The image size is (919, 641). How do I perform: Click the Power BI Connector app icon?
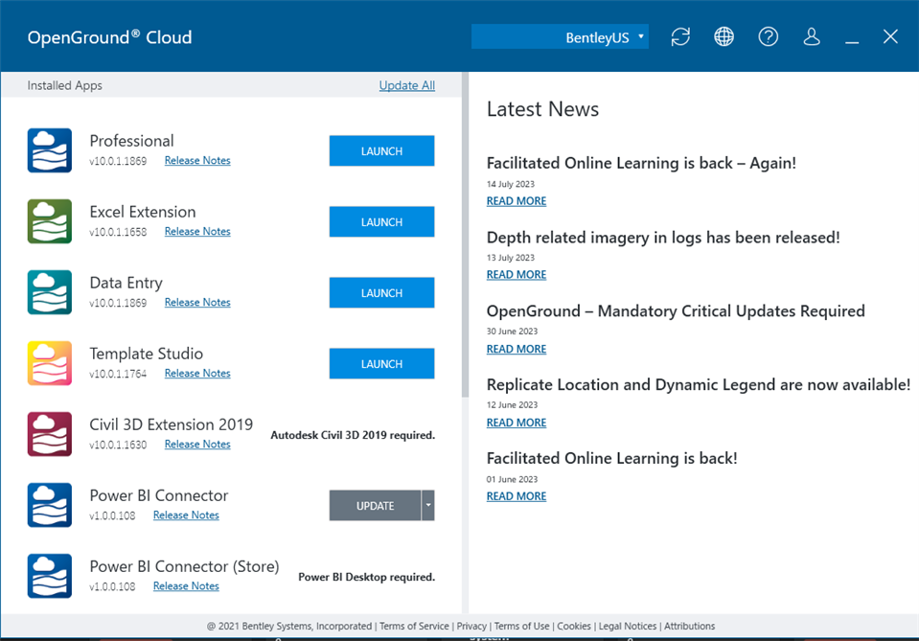[50, 505]
